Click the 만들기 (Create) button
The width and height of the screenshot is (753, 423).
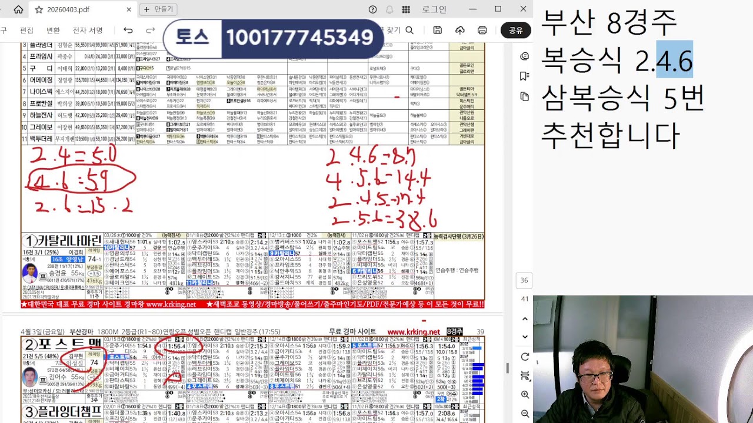[x=159, y=9]
